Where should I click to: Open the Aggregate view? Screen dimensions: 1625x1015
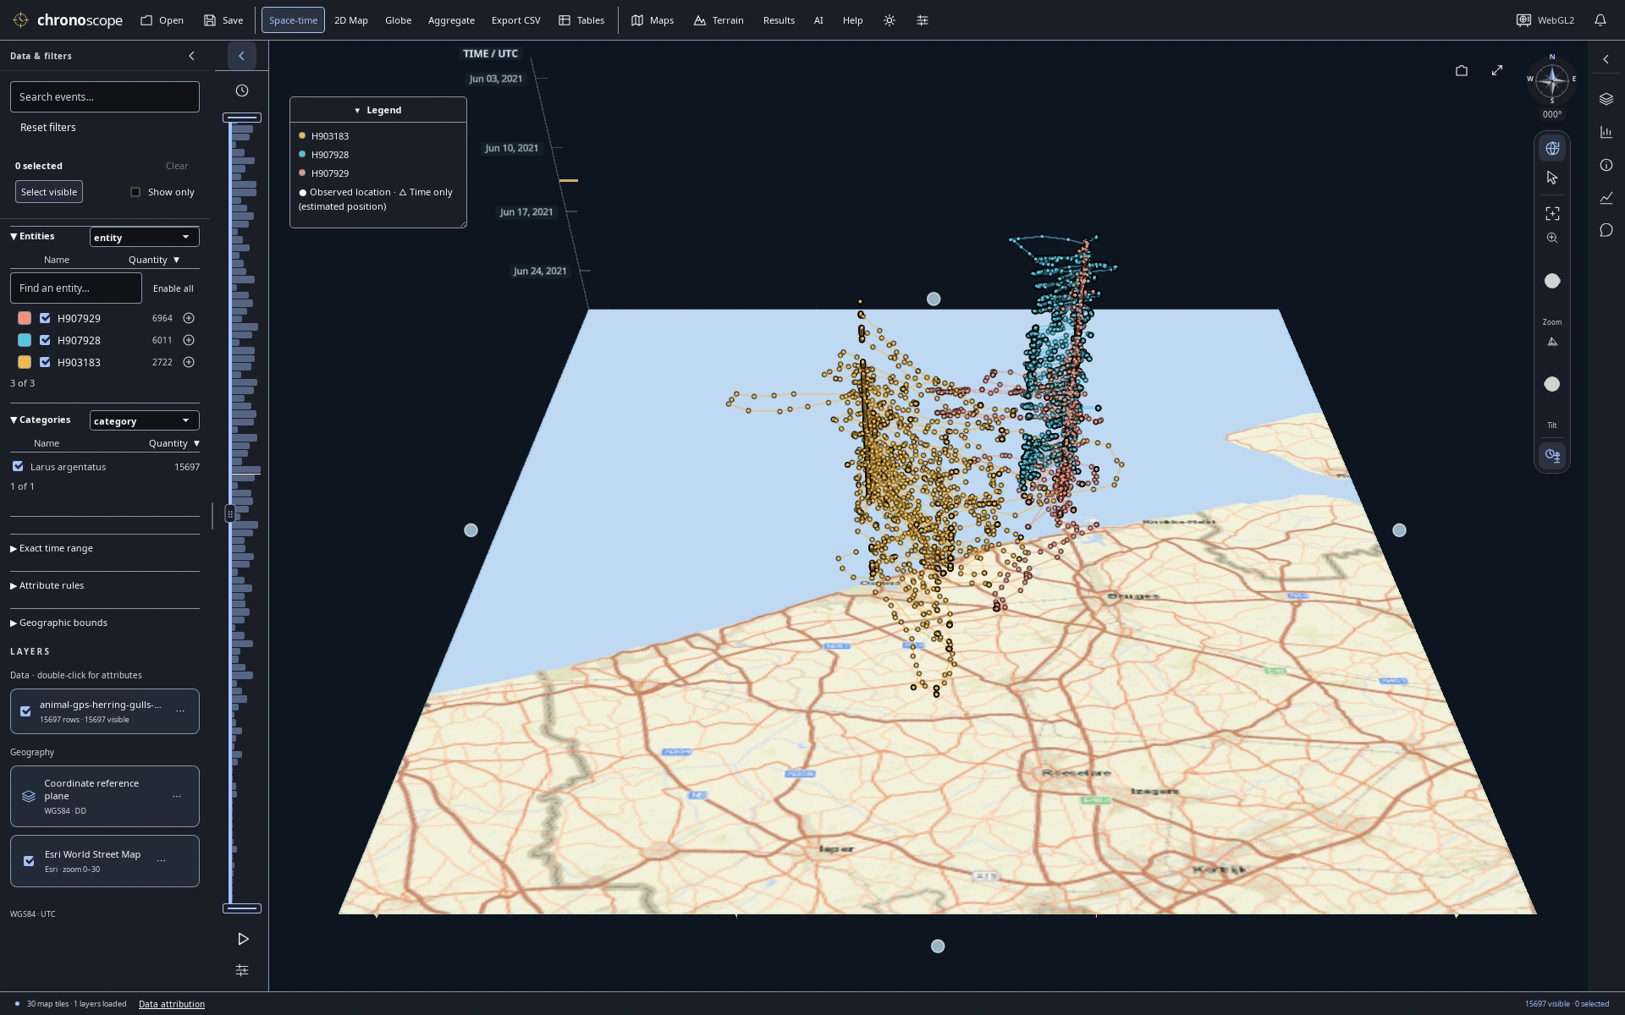pos(451,20)
